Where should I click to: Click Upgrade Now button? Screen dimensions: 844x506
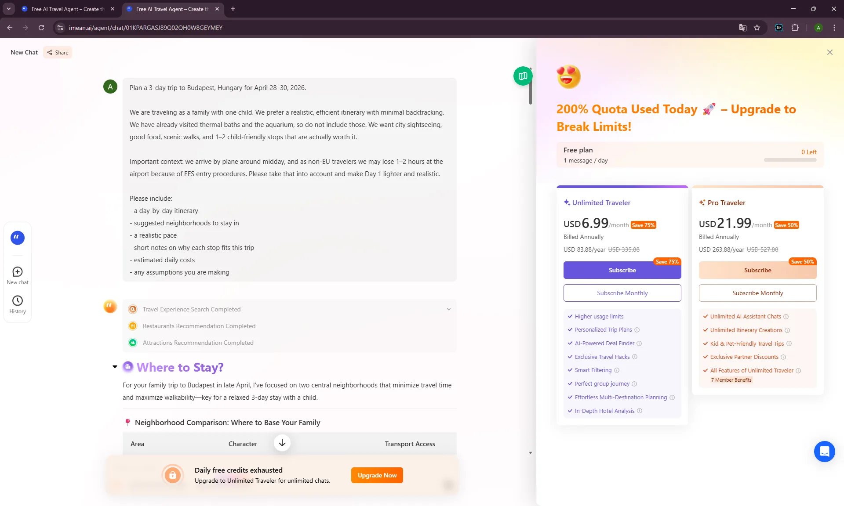point(377,475)
